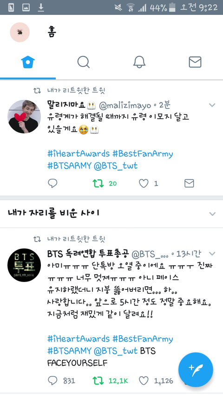Open options chevron on BTS 독려연합 tweet
Image resolution: width=223 pixels, height=397 pixels.
click(x=212, y=254)
